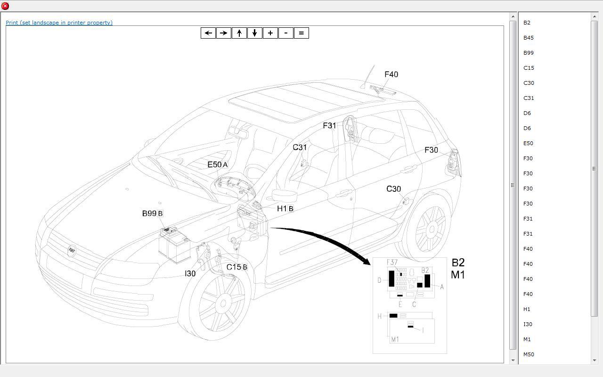Pick I30 from the component list
This screenshot has height=377, width=603.
(528, 324)
